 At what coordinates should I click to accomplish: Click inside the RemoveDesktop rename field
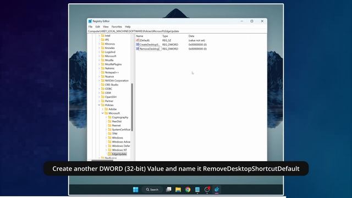[x=150, y=49]
